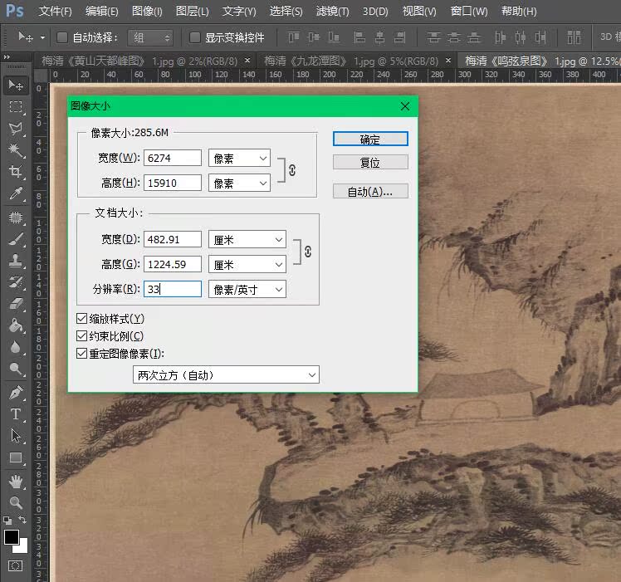Enable the 显示变换控件 checkbox
Image resolution: width=621 pixels, height=582 pixels.
(x=194, y=37)
